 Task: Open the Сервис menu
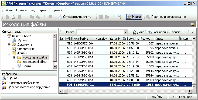43,10
